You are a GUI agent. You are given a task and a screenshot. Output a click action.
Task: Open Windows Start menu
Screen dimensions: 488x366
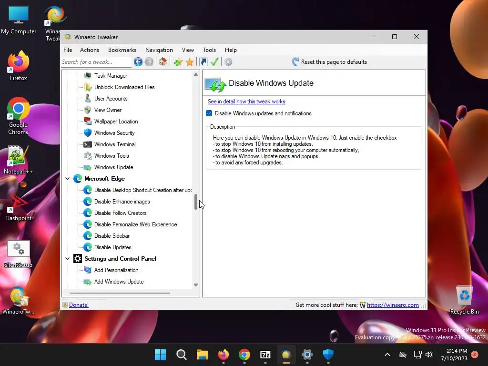160,355
